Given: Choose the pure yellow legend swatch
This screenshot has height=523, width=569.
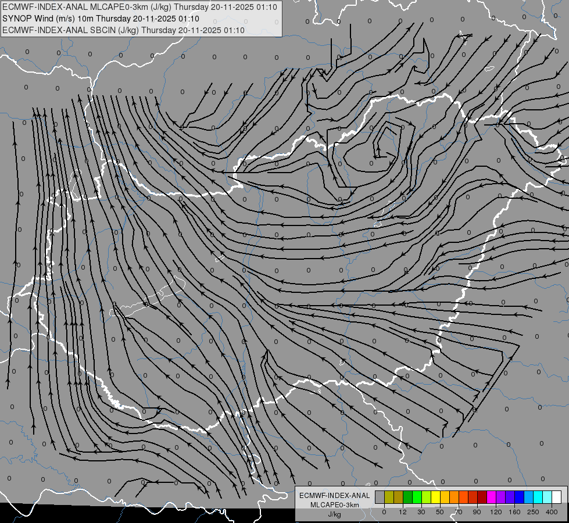Looking at the screenshot, I should pyautogui.click(x=436, y=497).
